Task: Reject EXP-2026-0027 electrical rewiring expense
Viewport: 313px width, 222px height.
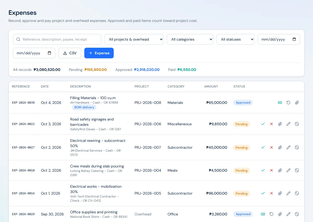Action: (271, 147)
